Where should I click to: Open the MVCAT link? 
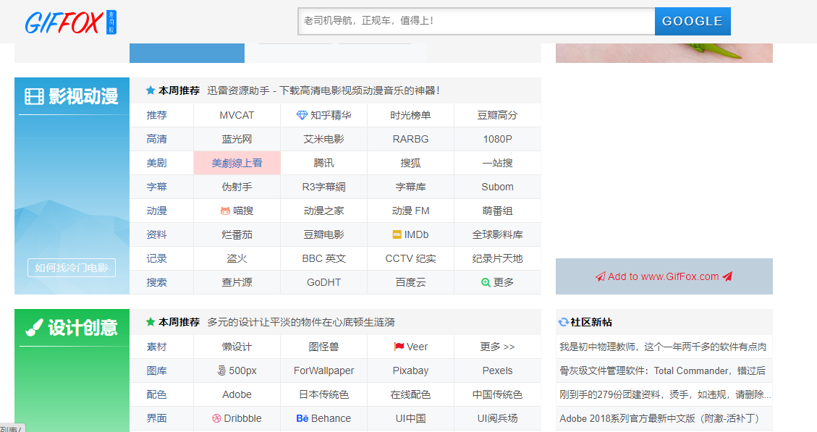[237, 115]
